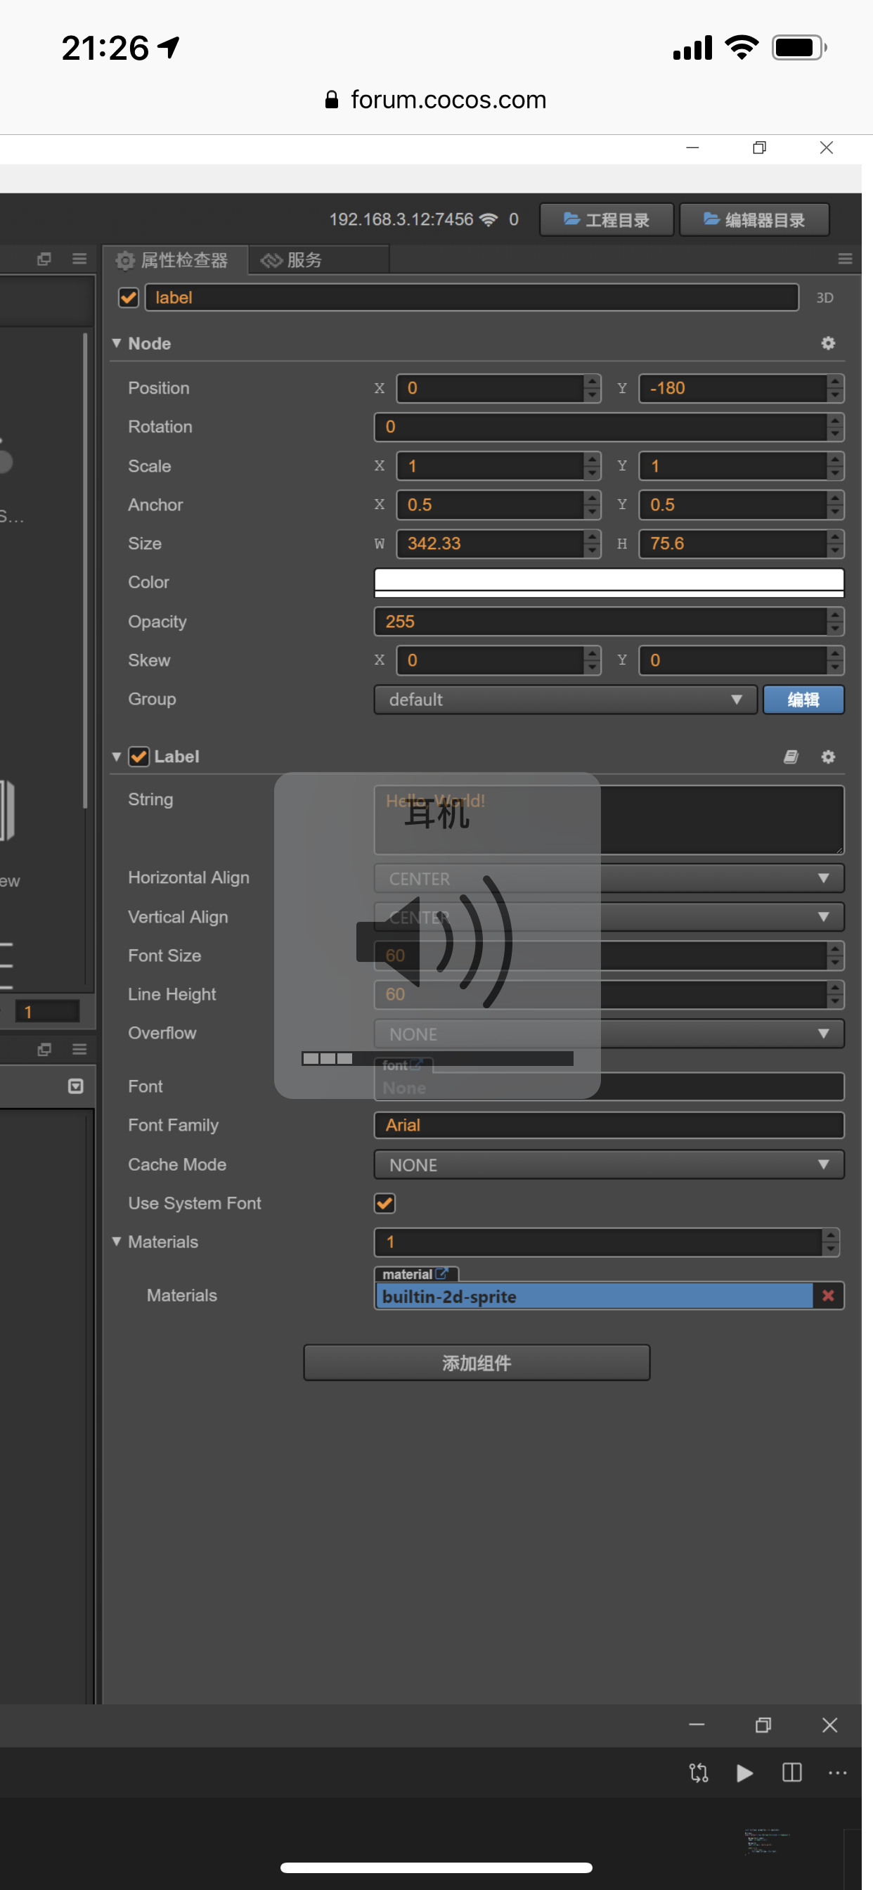Image resolution: width=873 pixels, height=1890 pixels.
Task: Open the 编辑器目录 editor folder
Action: (754, 219)
